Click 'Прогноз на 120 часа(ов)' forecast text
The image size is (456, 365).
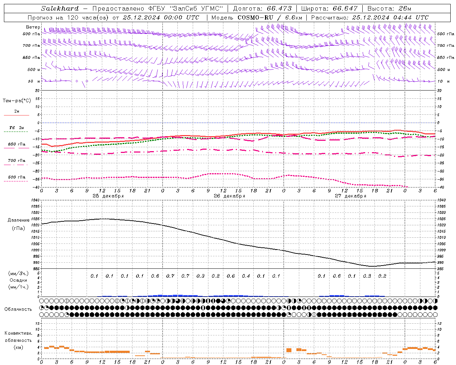point(69,17)
